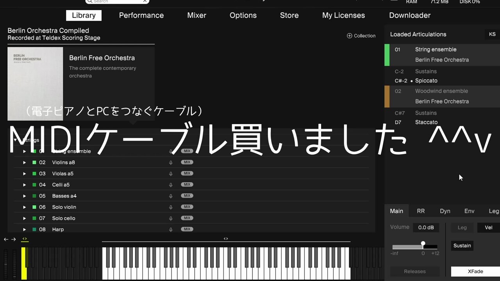Image resolution: width=500 pixels, height=281 pixels.
Task: Open the Mixer tab
Action: [x=197, y=15]
